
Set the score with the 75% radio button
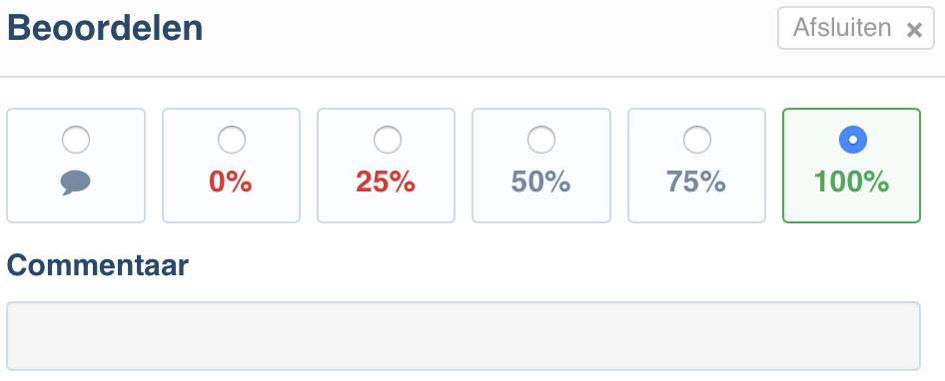(x=696, y=140)
